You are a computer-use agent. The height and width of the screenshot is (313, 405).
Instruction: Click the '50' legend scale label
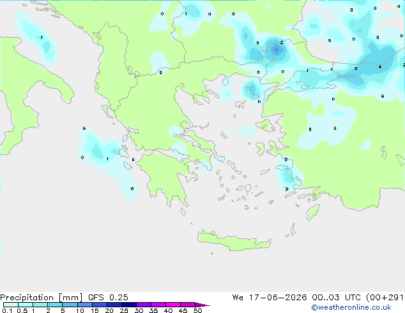pyautogui.click(x=197, y=310)
